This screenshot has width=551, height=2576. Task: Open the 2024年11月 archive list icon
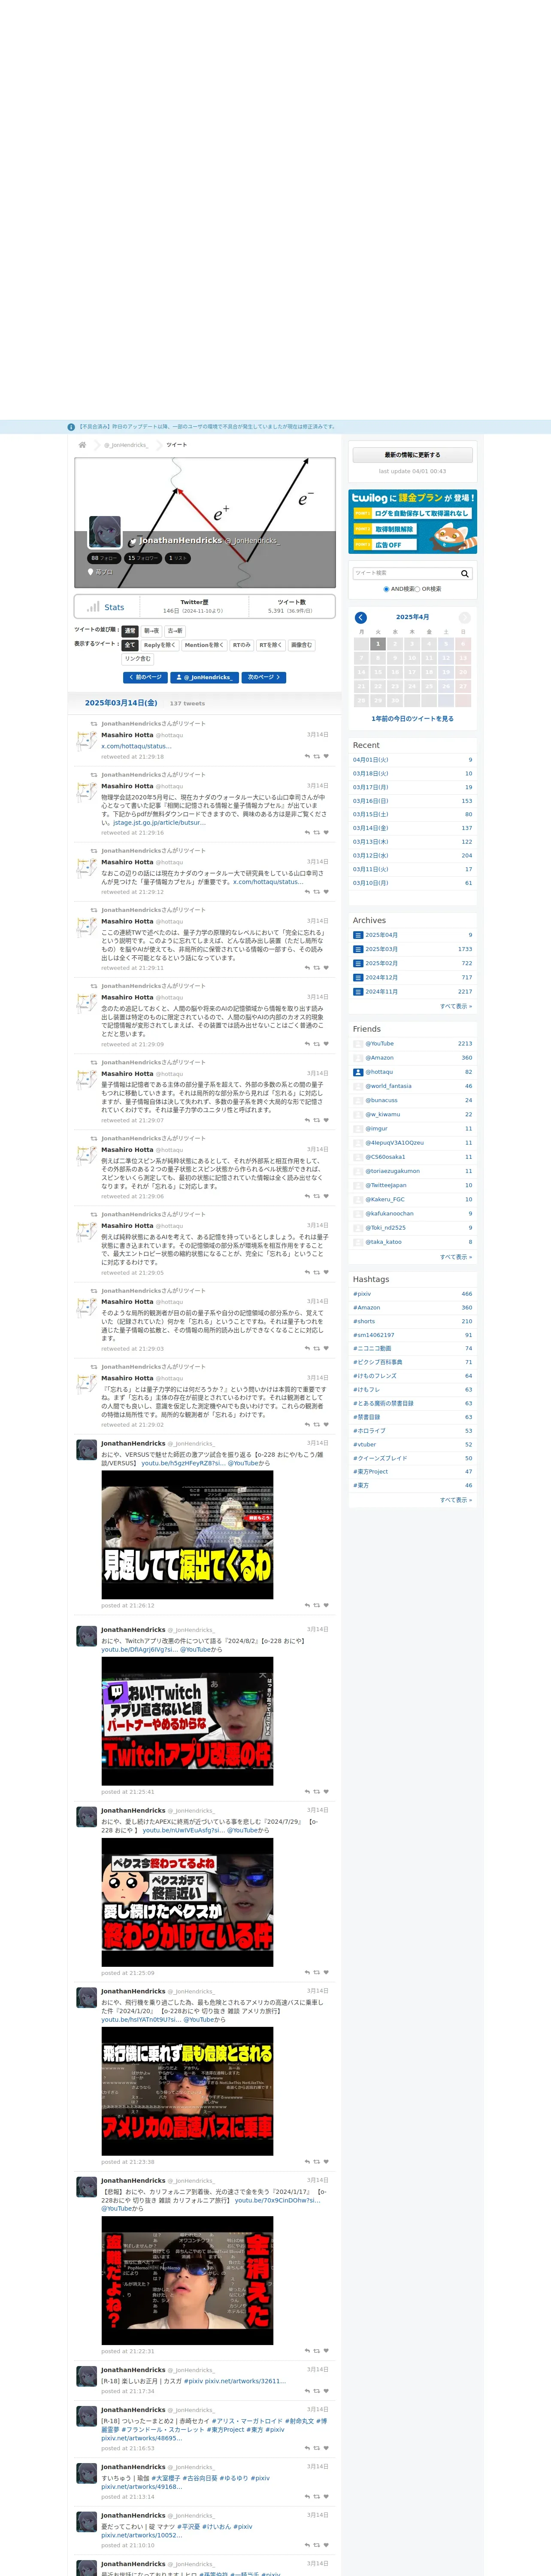click(x=358, y=992)
